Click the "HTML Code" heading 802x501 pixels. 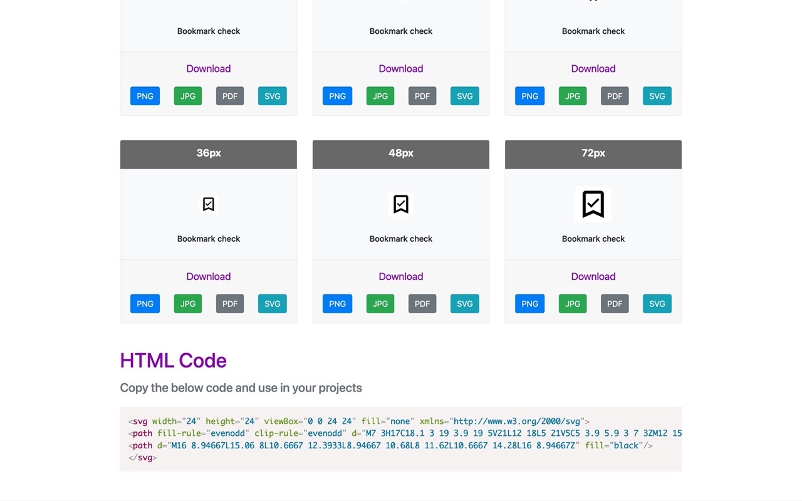[x=173, y=361]
